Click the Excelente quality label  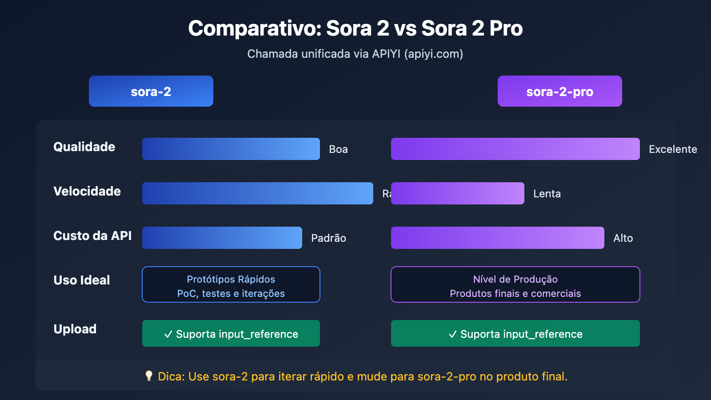673,149
